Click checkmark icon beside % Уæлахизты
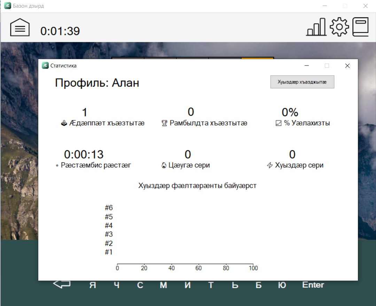The height and width of the screenshot is (306, 376). click(x=278, y=123)
